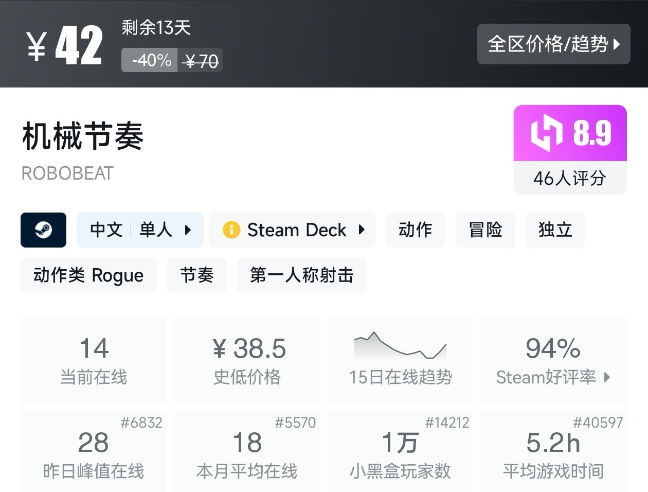Image resolution: width=648 pixels, height=492 pixels.
Task: Open Steam好评率 review details arrow
Action: [607, 377]
